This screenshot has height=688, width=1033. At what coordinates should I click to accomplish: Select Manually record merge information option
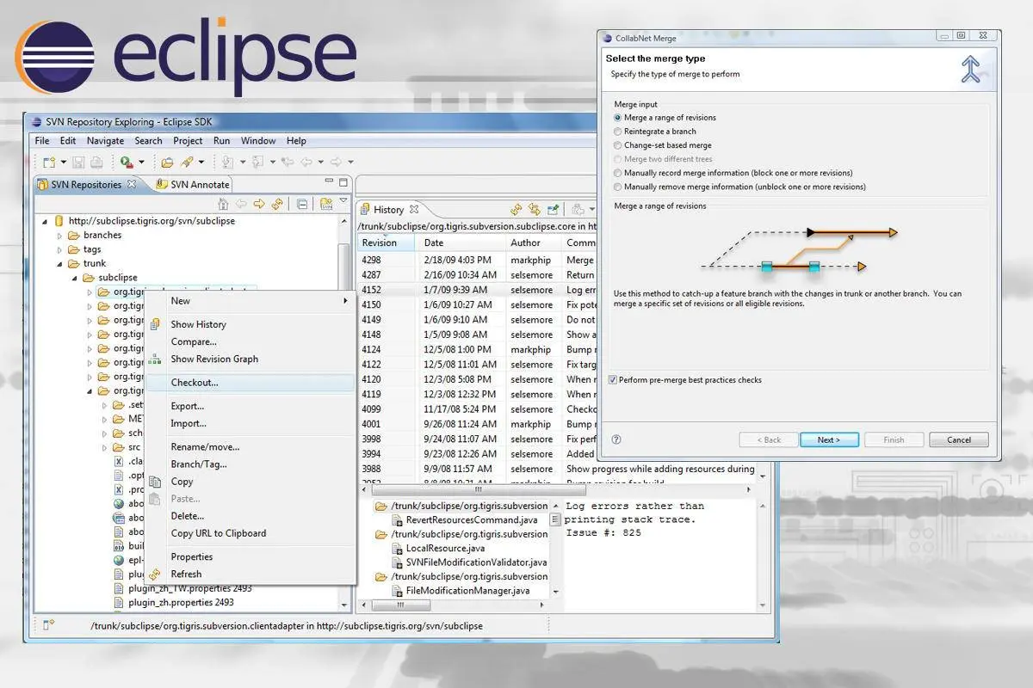point(617,173)
